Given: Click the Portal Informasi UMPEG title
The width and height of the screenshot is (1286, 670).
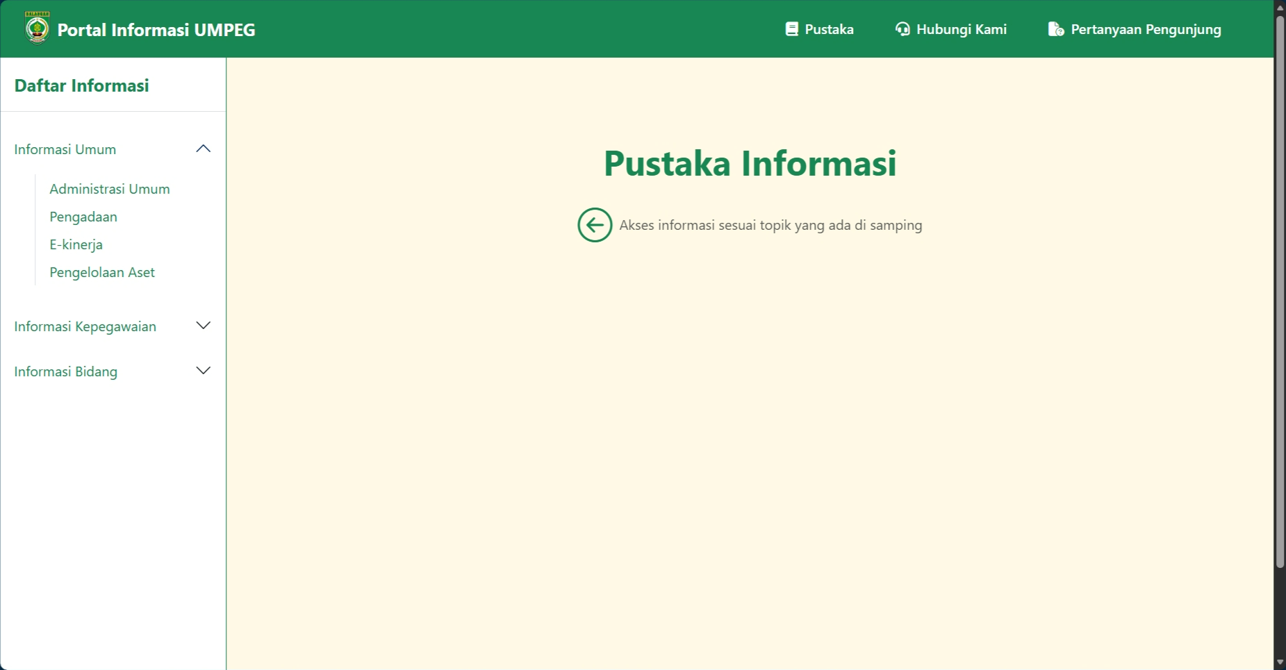Looking at the screenshot, I should coord(156,30).
